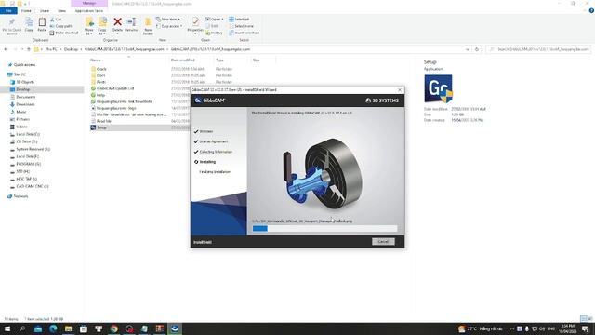
Task: Open the notification center icon
Action: [x=585, y=328]
